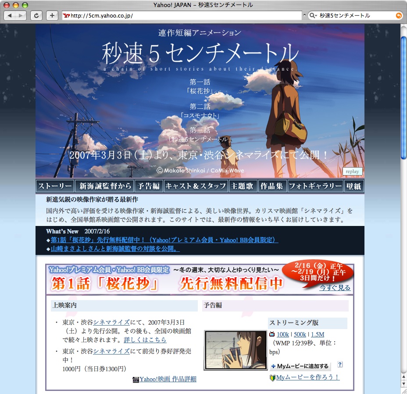The image size is (407, 394).
Task: Click the replay button on the banner
Action: tap(352, 172)
